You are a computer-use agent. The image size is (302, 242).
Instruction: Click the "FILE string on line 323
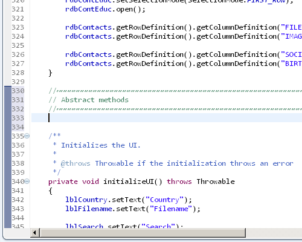click(x=291, y=27)
